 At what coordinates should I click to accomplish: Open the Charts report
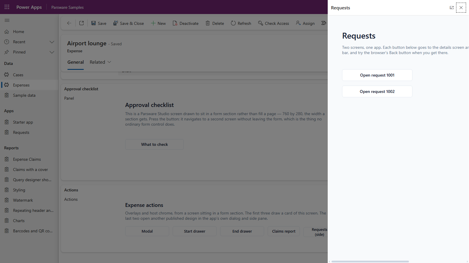(x=29, y=221)
